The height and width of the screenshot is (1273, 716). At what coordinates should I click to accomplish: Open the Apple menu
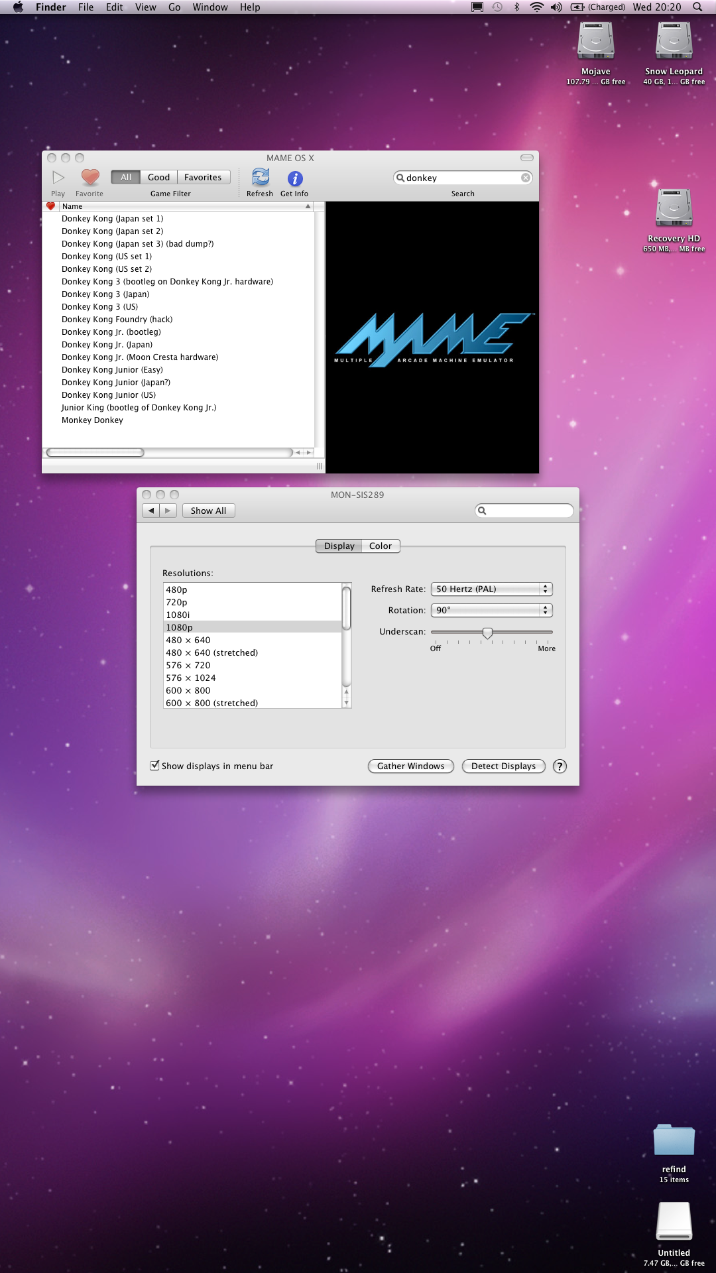pyautogui.click(x=18, y=7)
